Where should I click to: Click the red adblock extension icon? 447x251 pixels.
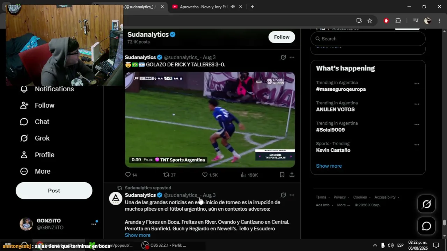point(386,21)
